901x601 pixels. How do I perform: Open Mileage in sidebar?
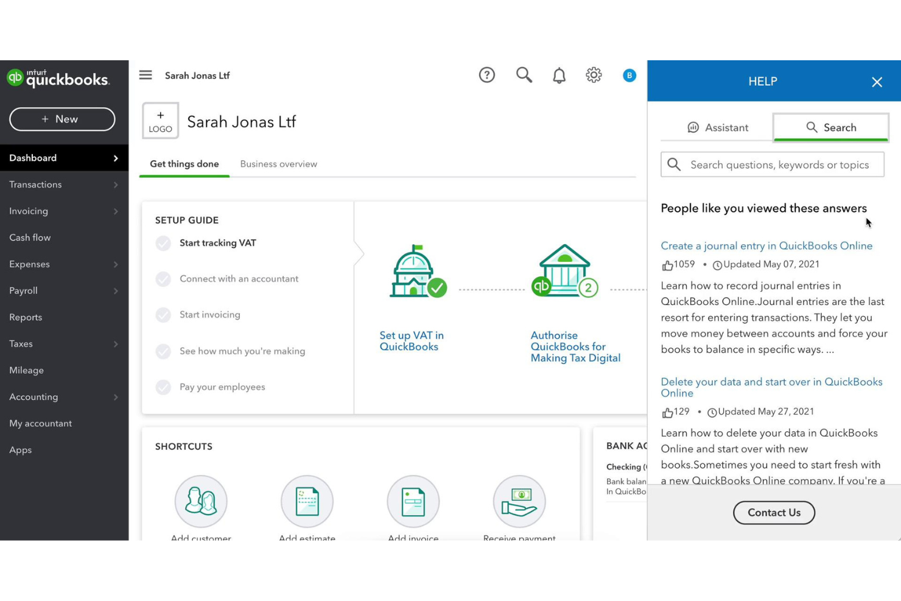click(65, 370)
